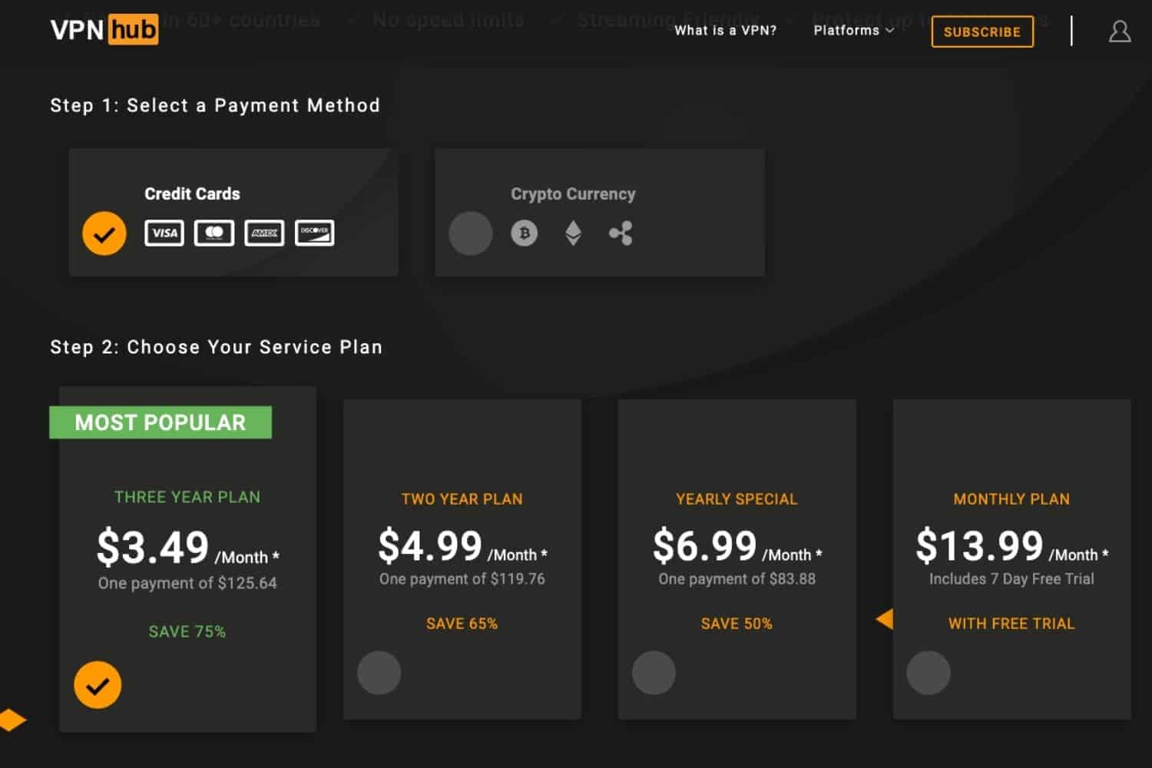Select the Crypto Currency payment radio
This screenshot has width=1152, height=768.
471,233
